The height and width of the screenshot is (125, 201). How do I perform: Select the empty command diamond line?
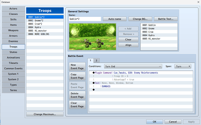(x=141, y=90)
